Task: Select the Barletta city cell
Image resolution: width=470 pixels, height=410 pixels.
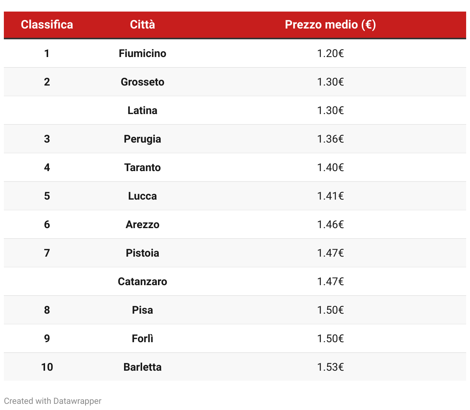Action: [143, 367]
